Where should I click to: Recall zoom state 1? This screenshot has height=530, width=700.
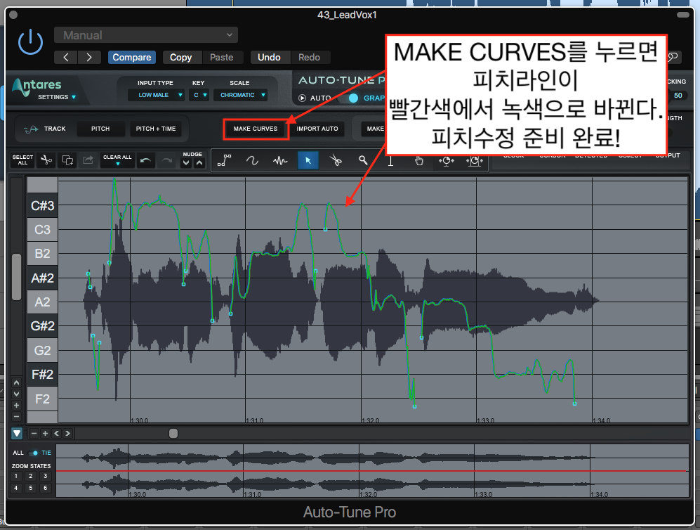point(15,476)
